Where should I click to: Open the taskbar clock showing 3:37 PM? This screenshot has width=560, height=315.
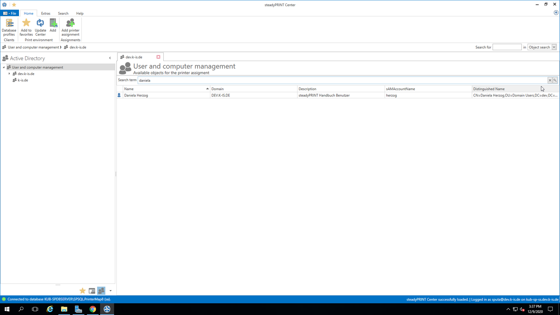click(535, 309)
